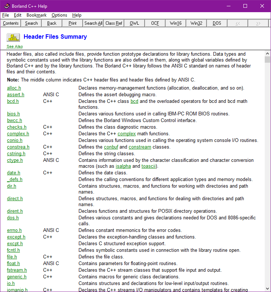
Task: Follow the constream class link
Action: pyautogui.click(x=140, y=147)
